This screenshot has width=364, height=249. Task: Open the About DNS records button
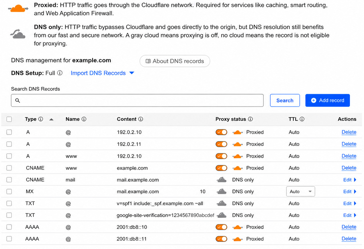pos(175,61)
